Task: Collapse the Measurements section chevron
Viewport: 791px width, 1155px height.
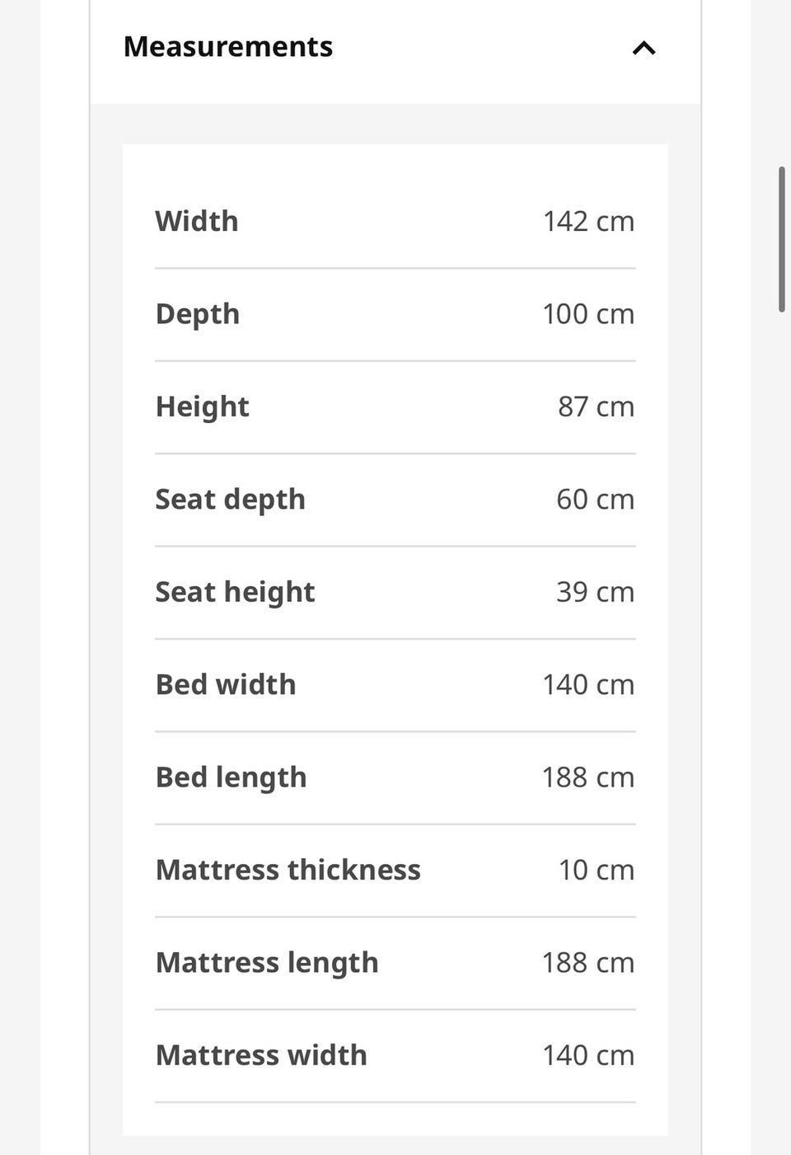Action: coord(644,48)
